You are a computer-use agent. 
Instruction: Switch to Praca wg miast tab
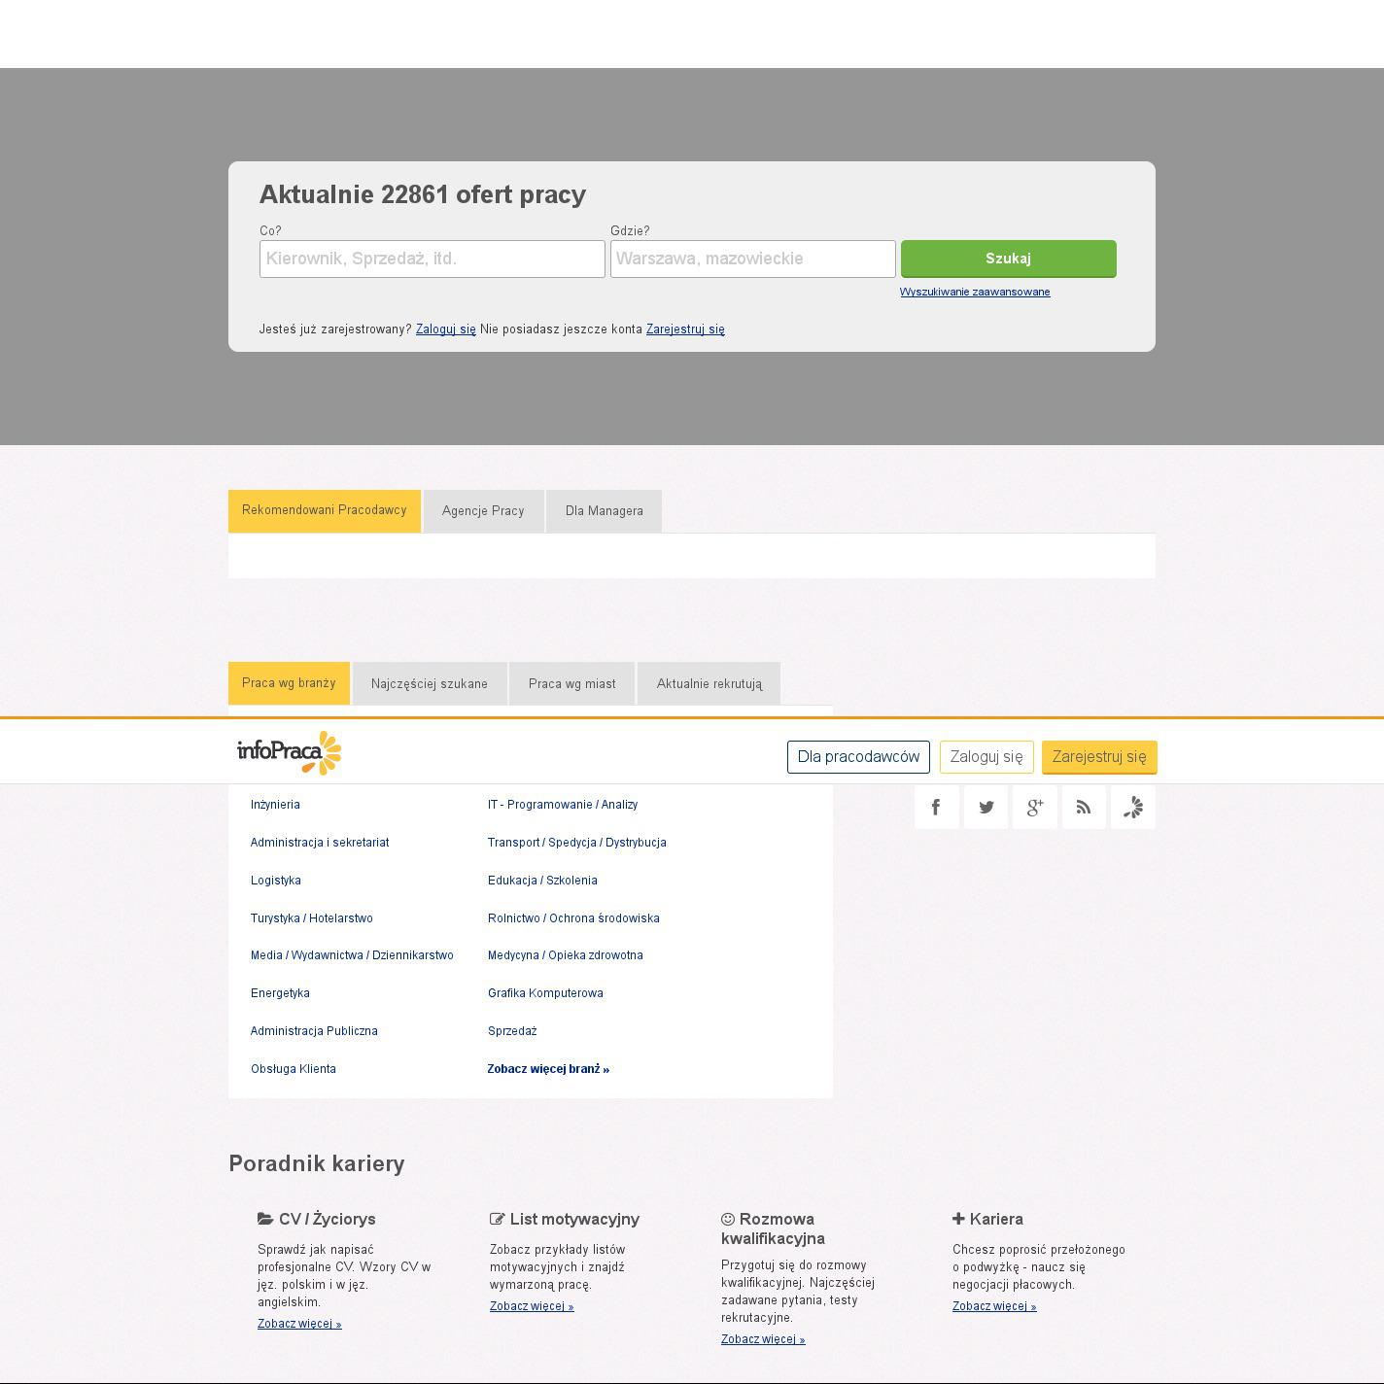(571, 684)
